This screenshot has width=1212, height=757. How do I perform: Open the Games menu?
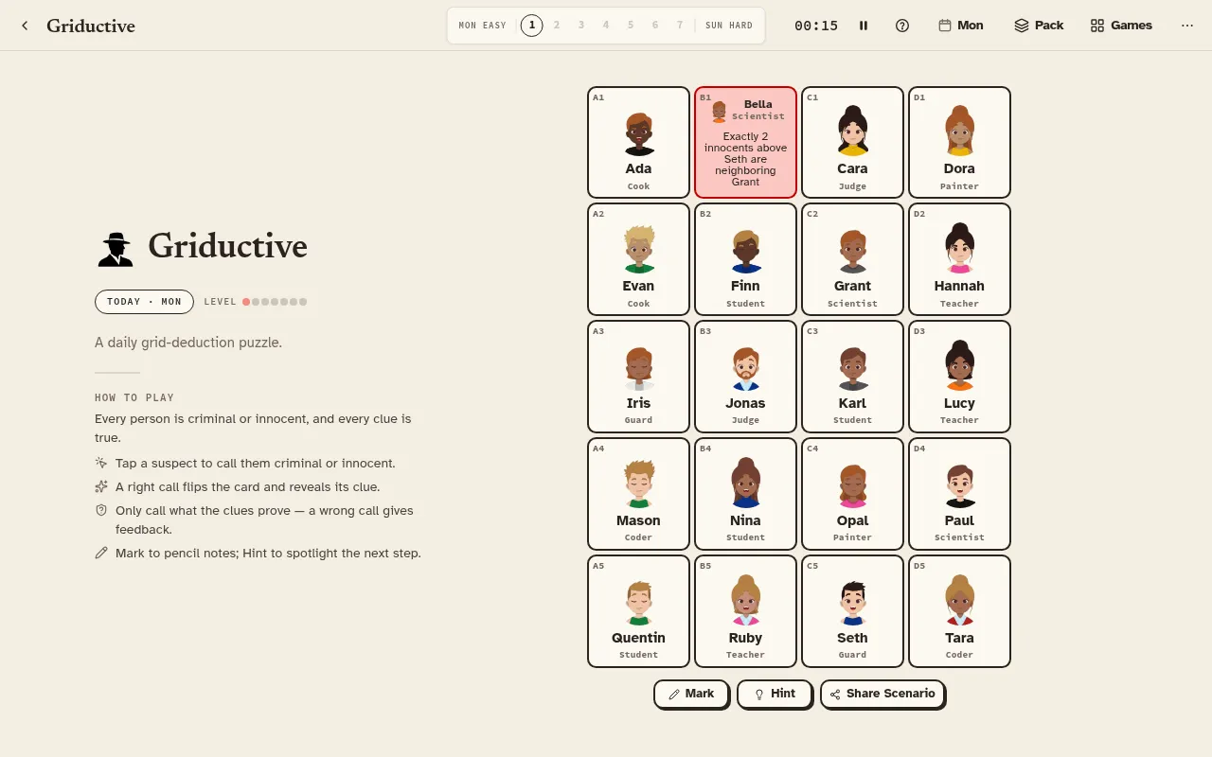(1121, 26)
